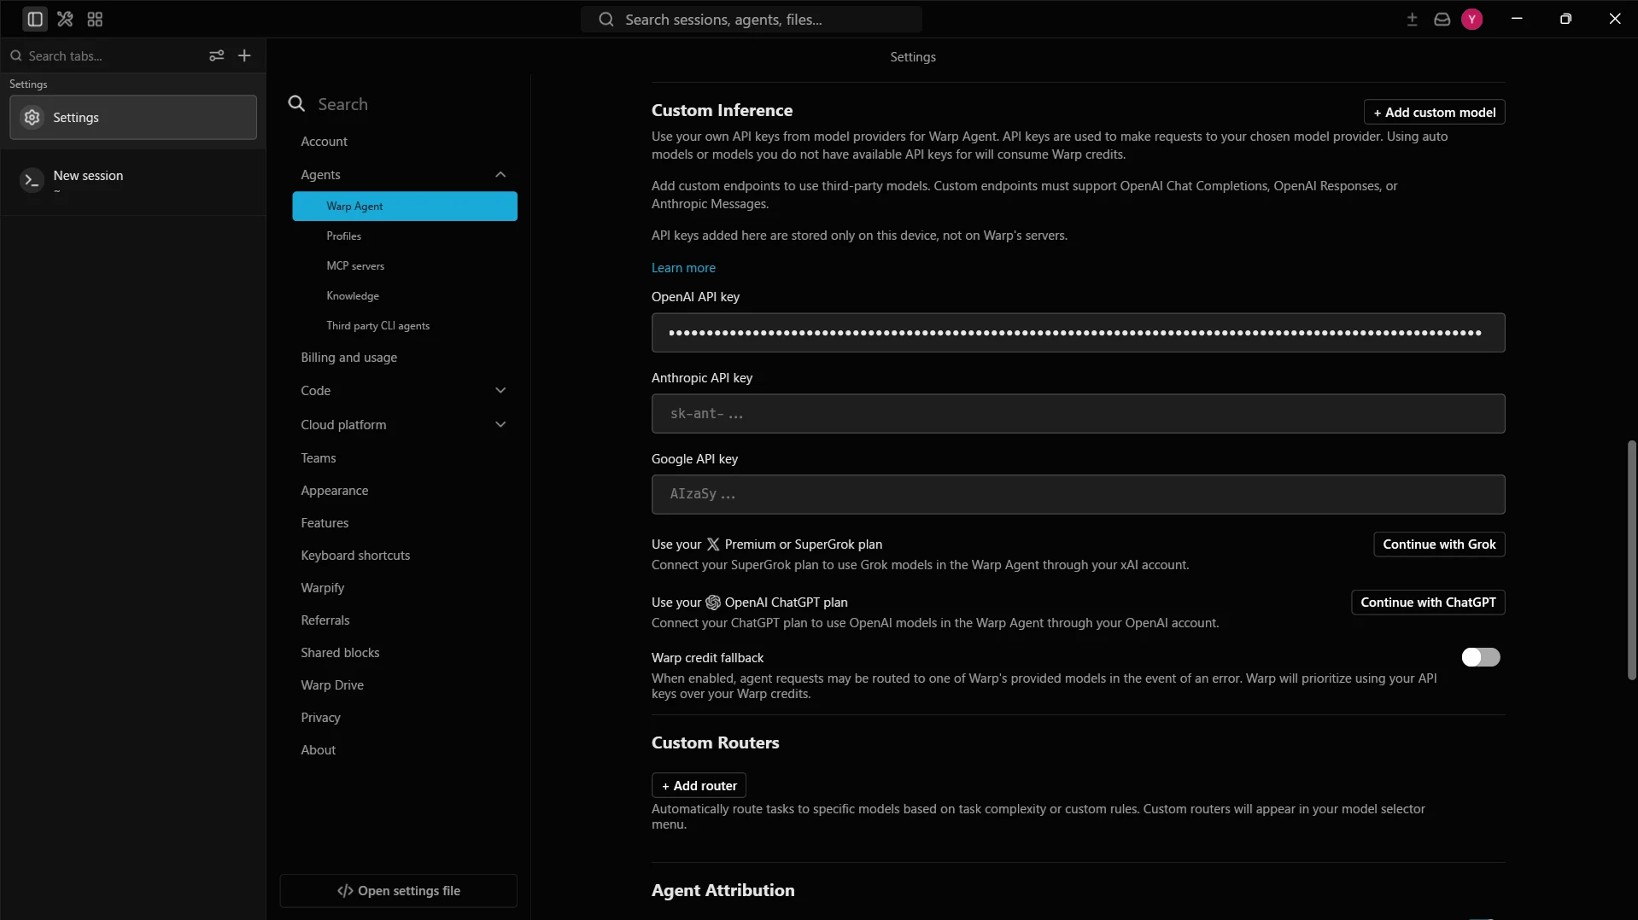Enable the Warp credit fallback toggle
Image resolution: width=1638 pixels, height=920 pixels.
click(x=1480, y=657)
